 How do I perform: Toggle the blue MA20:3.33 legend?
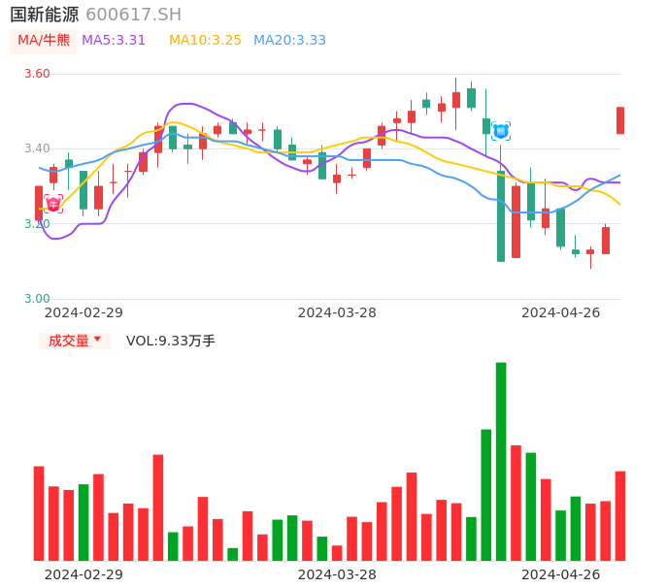289,41
